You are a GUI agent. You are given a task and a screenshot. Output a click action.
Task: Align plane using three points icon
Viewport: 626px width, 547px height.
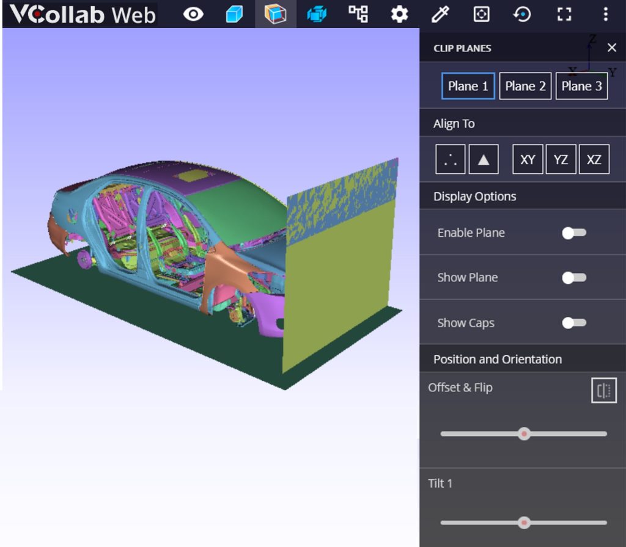point(451,159)
